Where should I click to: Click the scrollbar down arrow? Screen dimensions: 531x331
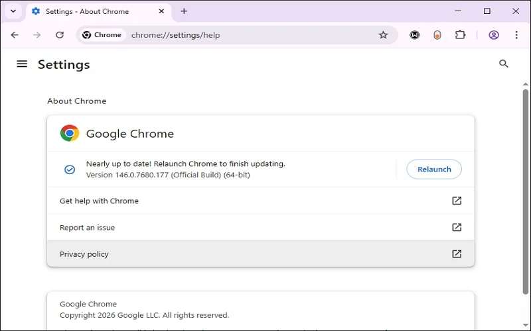526,325
